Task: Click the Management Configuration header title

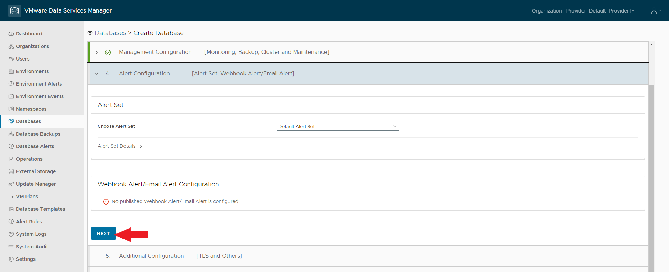Action: [155, 52]
